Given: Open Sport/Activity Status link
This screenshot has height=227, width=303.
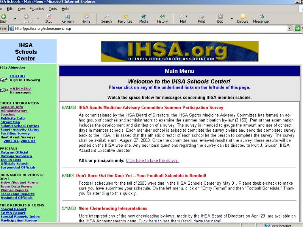Looking at the screenshot, I should (20, 130).
